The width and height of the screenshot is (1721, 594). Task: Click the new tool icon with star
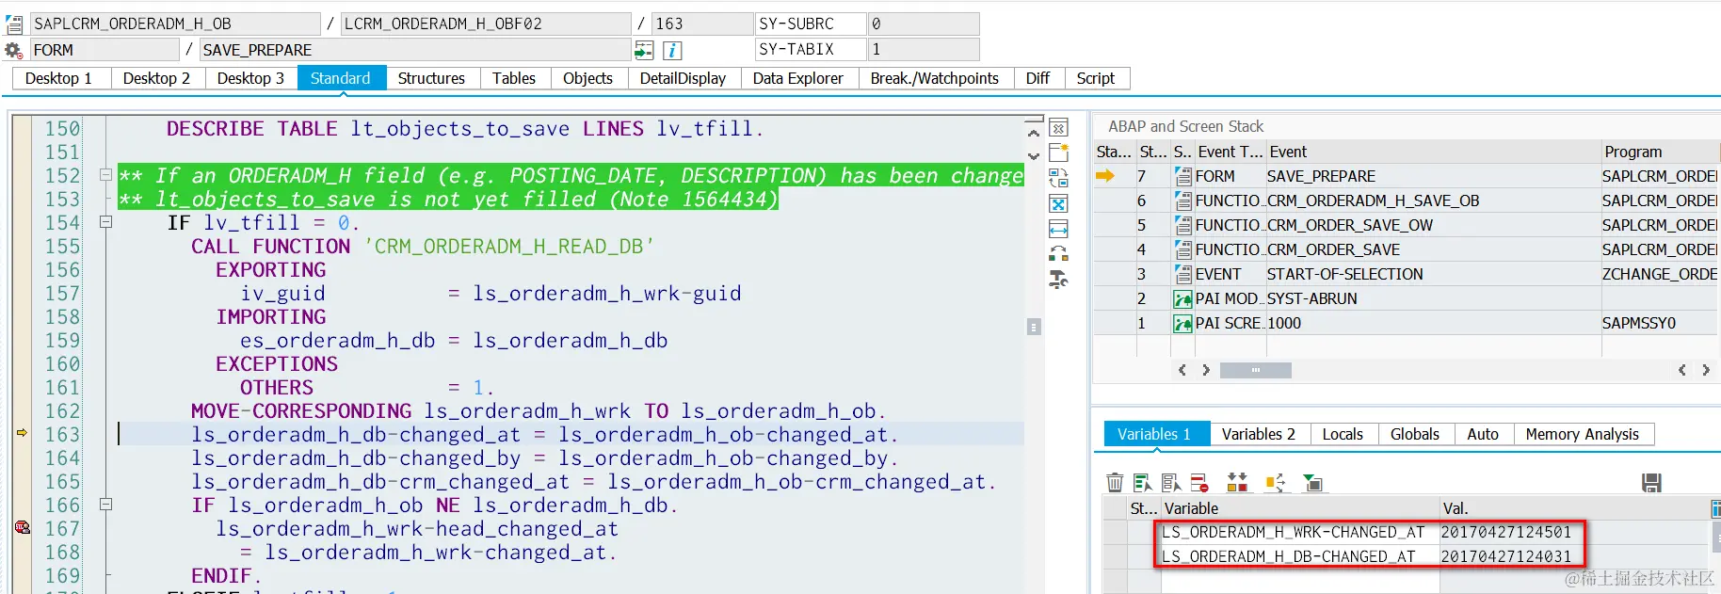pyautogui.click(x=1058, y=153)
